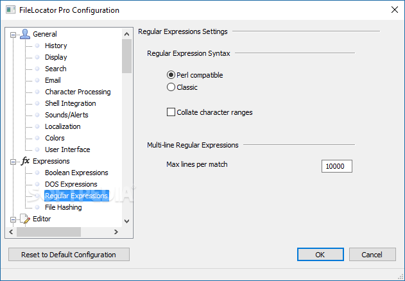Select the Perl compatible radio button
The height and width of the screenshot is (281, 405).
(171, 75)
